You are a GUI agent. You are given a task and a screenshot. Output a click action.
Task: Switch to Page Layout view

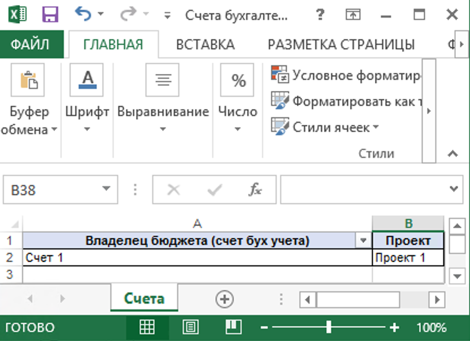coord(191,327)
